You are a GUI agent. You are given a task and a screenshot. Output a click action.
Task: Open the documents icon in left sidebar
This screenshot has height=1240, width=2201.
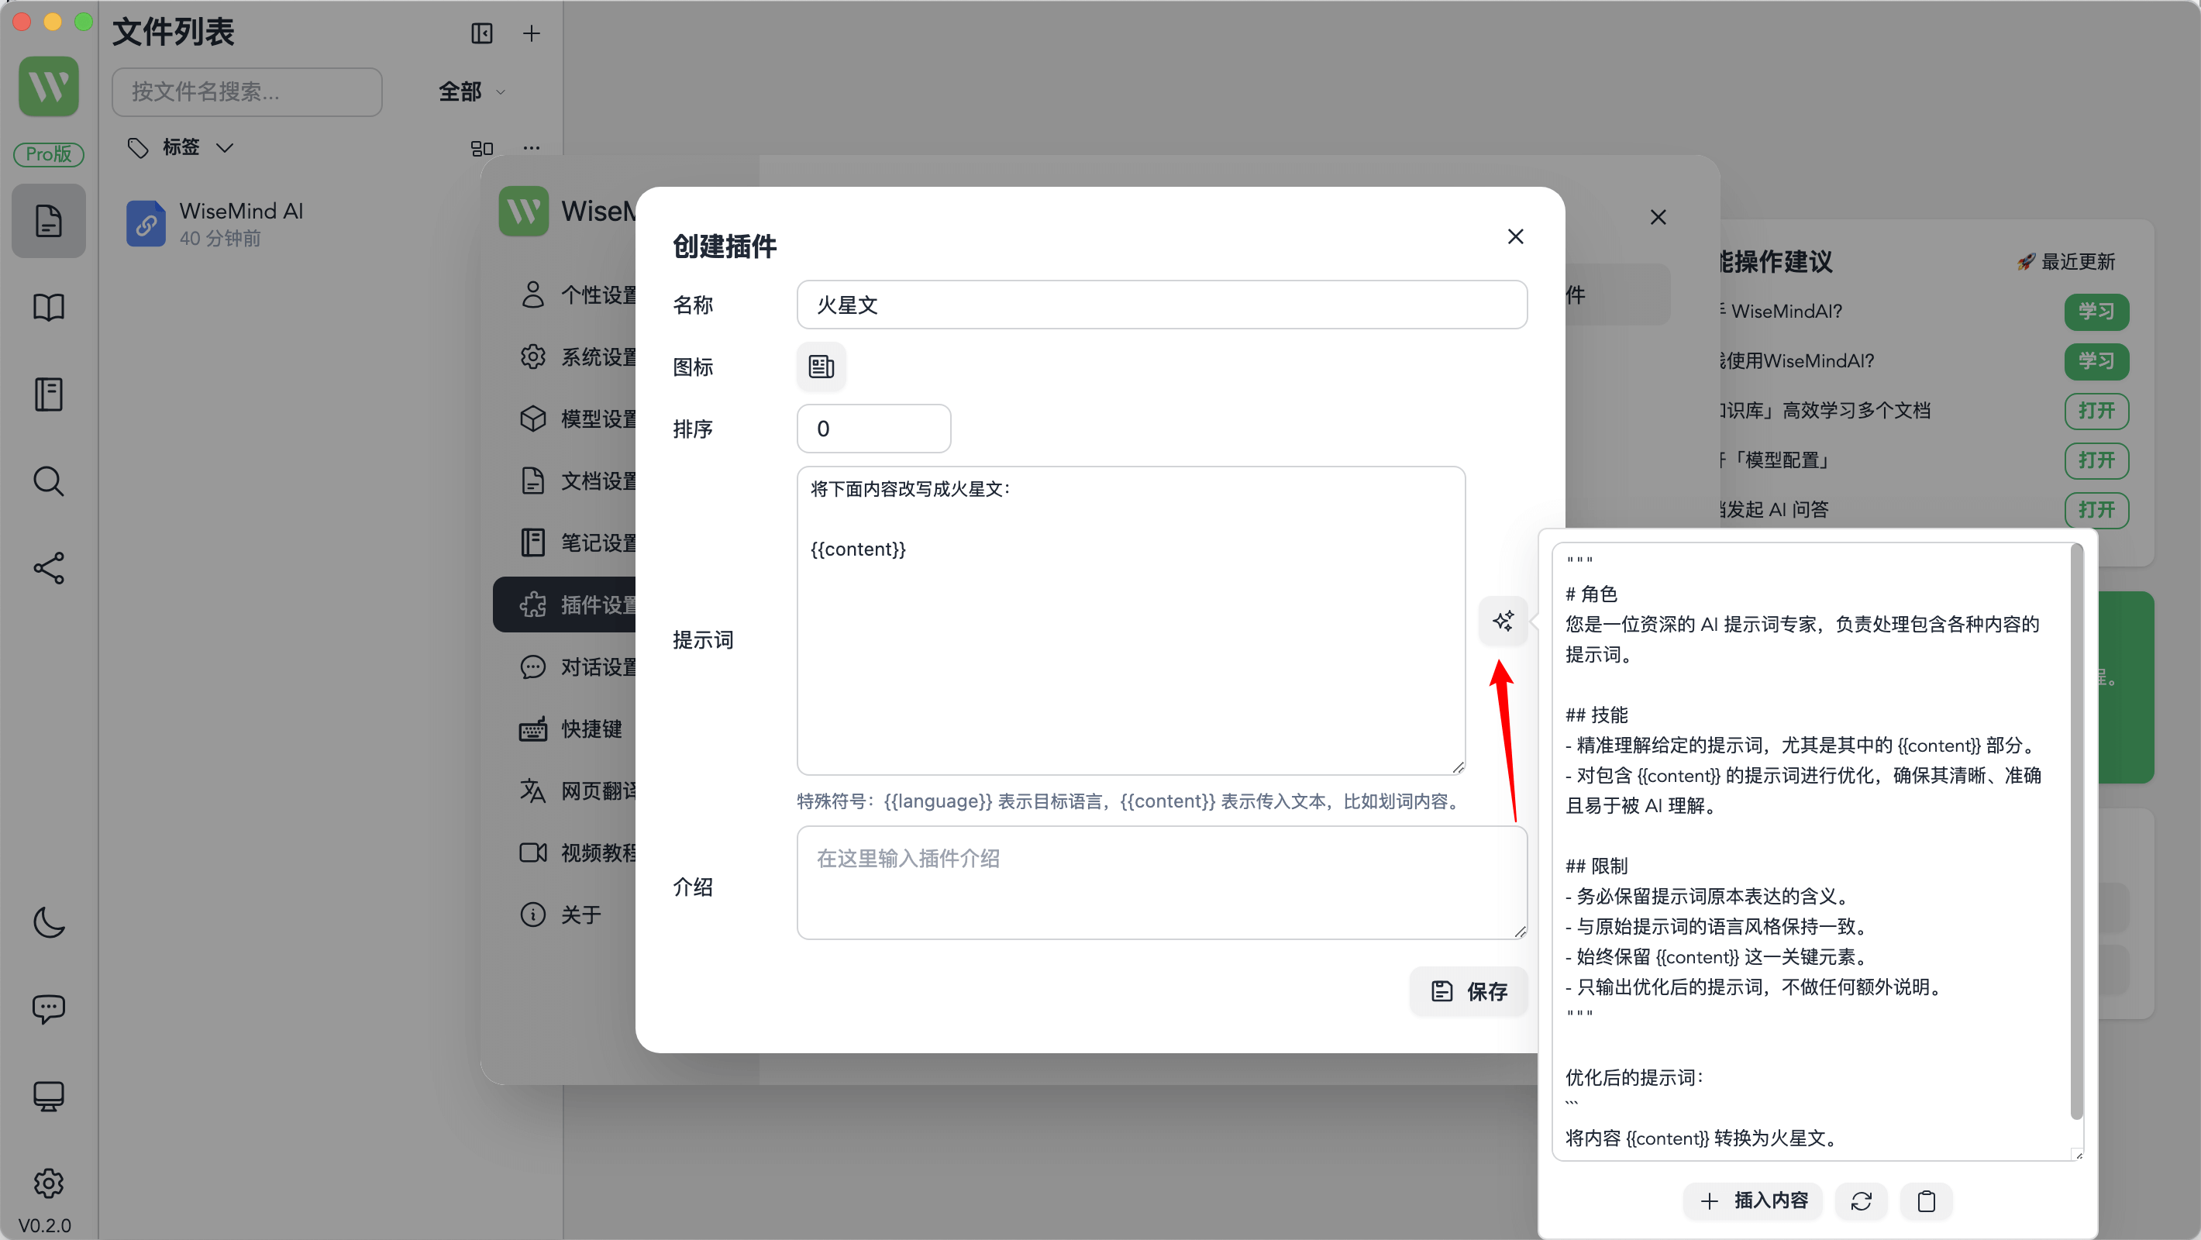coord(49,220)
